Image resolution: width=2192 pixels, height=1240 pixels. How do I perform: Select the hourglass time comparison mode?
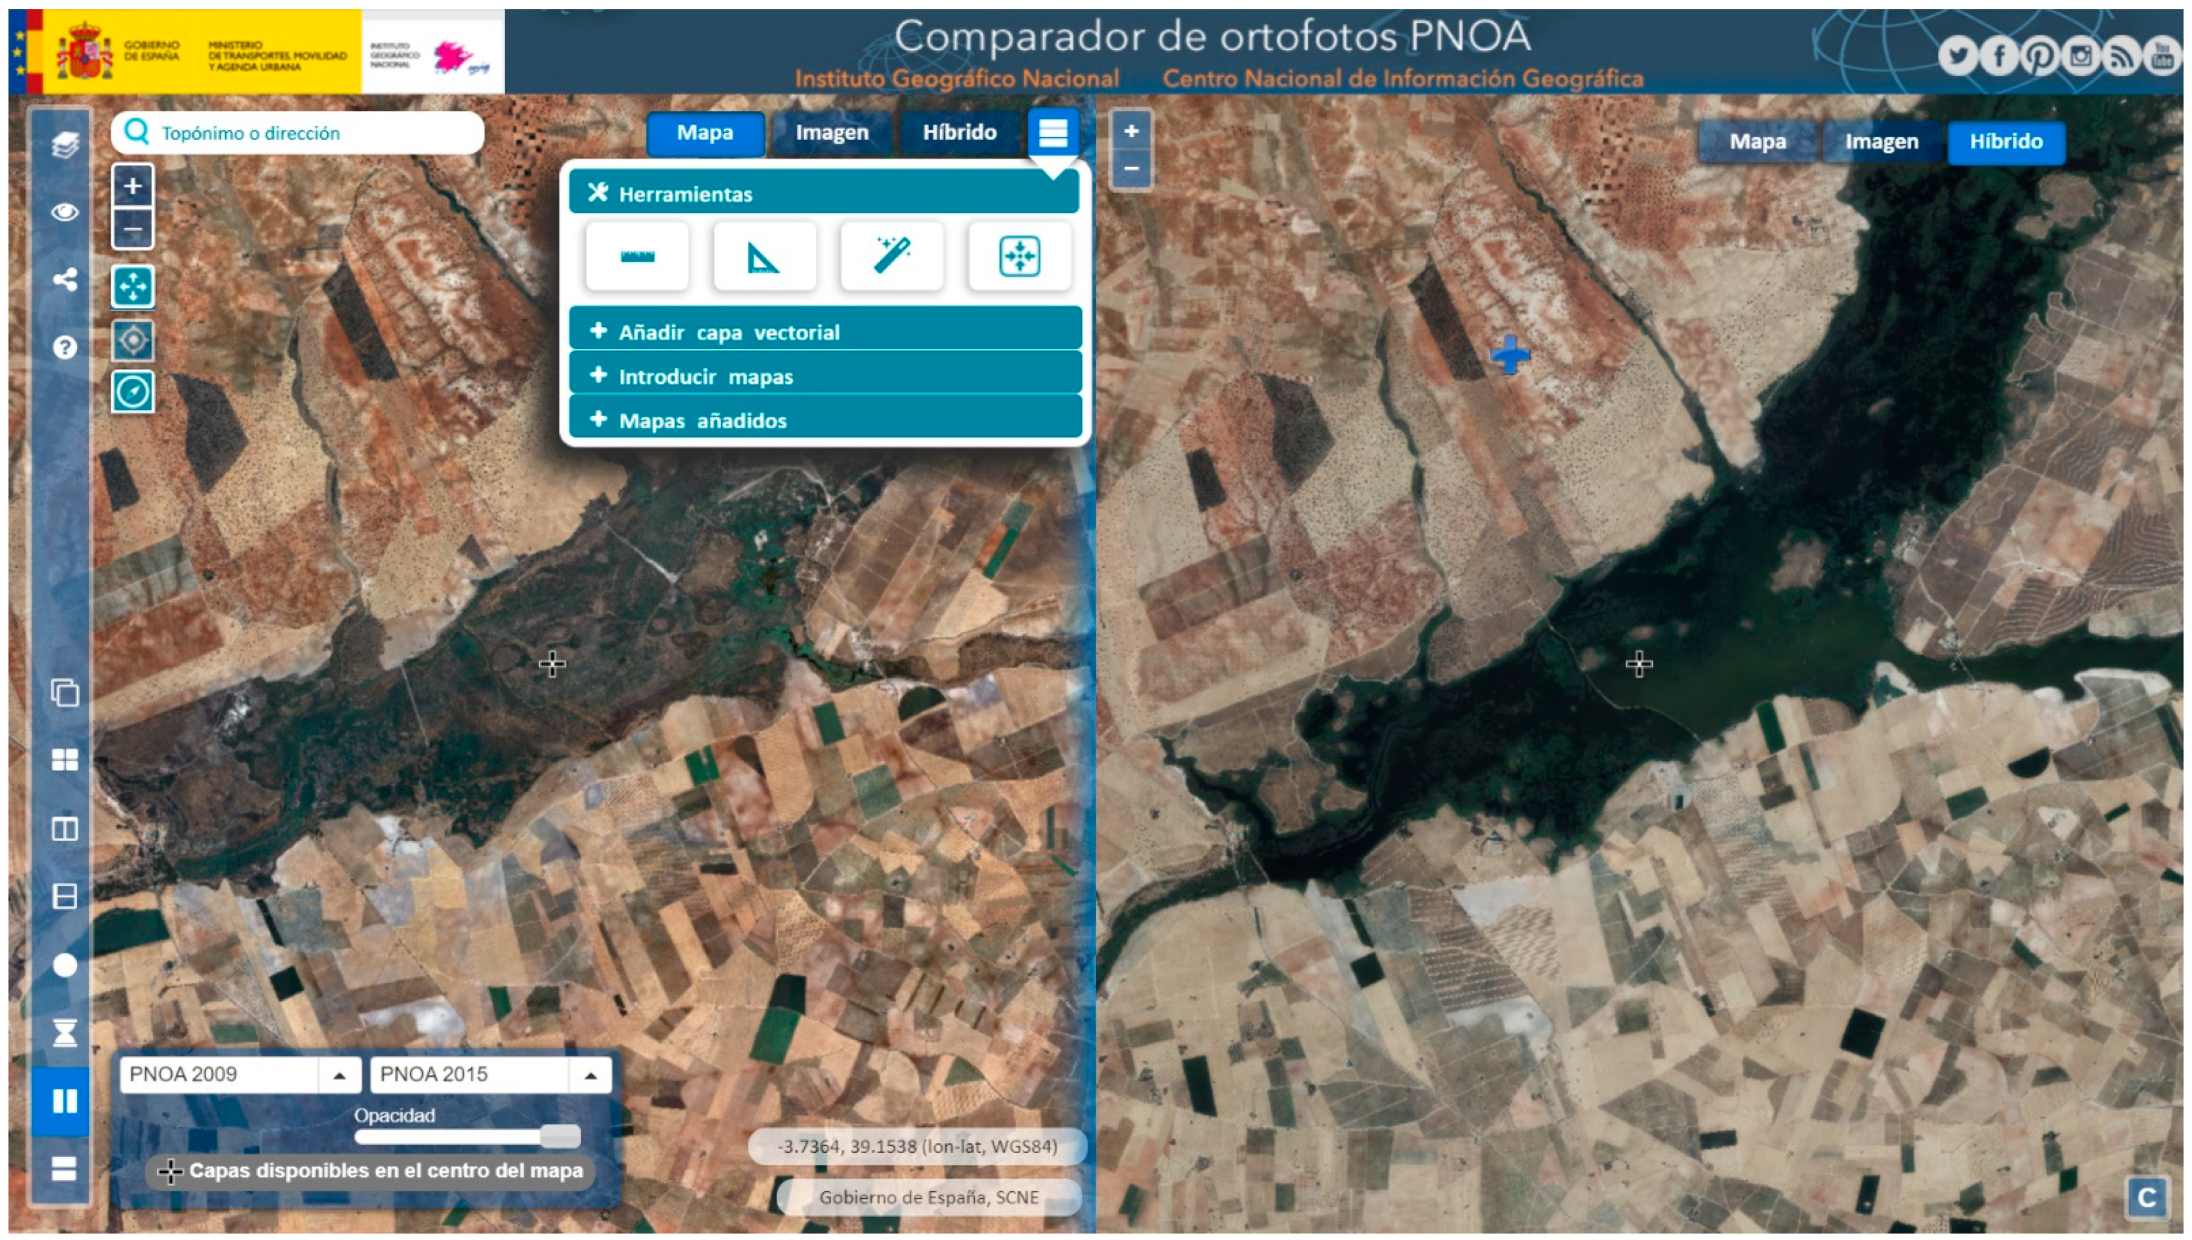pos(65,1032)
